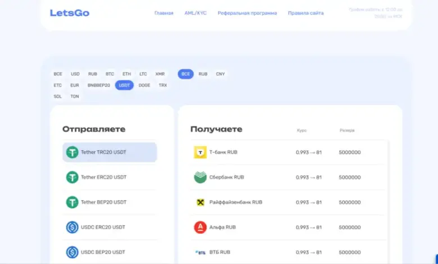Click the USDC ERC20 coin icon
This screenshot has height=264, width=438.
pos(72,227)
